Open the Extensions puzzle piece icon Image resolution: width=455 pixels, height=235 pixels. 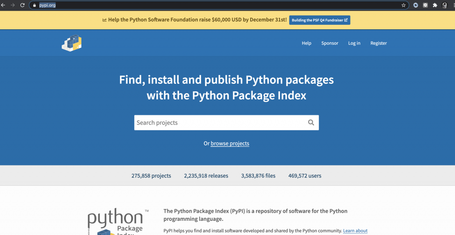[x=435, y=5]
